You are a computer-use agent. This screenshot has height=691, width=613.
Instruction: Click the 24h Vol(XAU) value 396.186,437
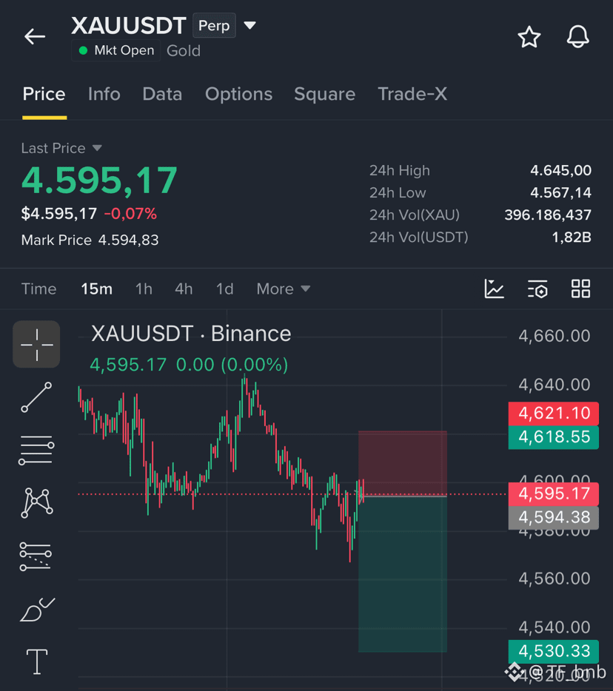click(x=548, y=215)
